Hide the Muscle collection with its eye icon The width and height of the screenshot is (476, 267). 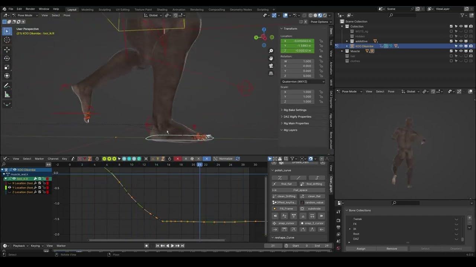(461, 51)
